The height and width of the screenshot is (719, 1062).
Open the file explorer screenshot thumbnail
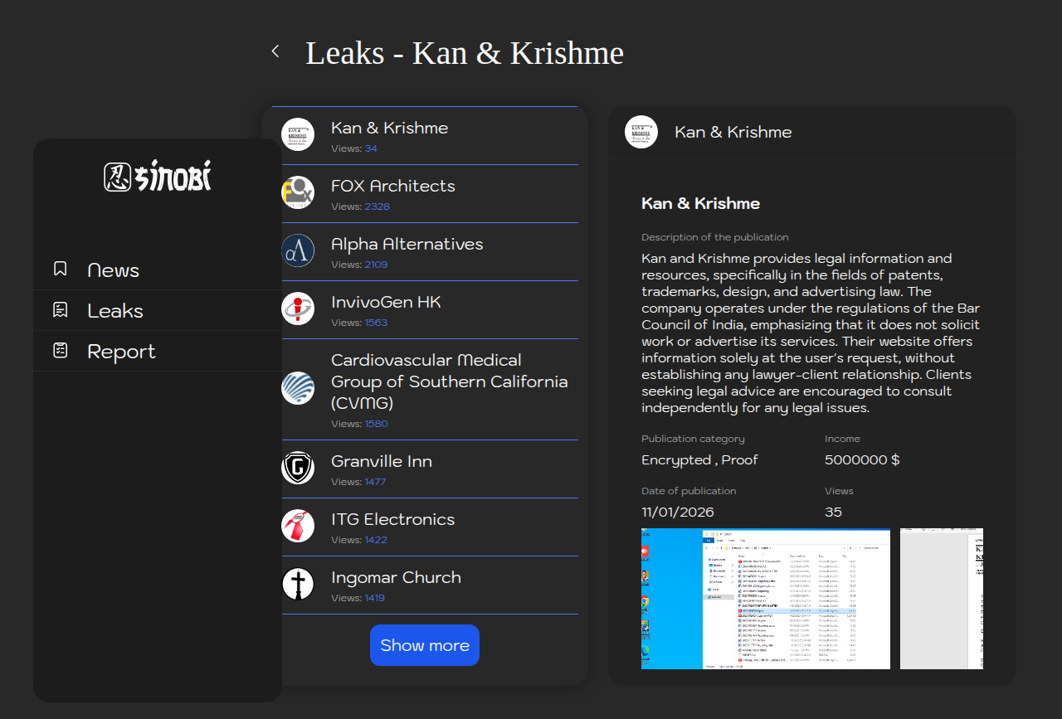tap(765, 598)
